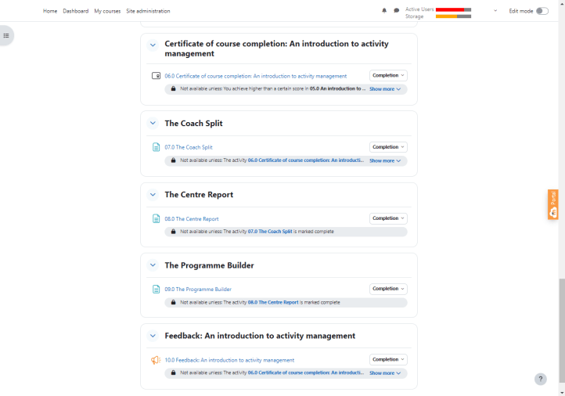Open the help question mark icon
Image resolution: width=565 pixels, height=396 pixels.
click(x=540, y=379)
